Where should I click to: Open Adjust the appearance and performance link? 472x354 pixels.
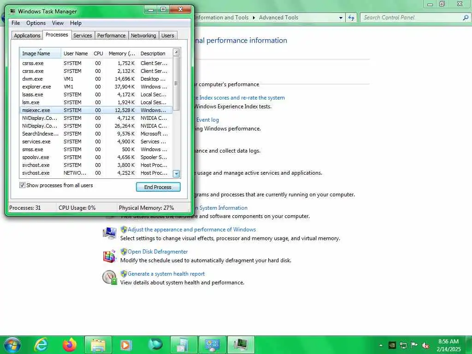pyautogui.click(x=192, y=230)
